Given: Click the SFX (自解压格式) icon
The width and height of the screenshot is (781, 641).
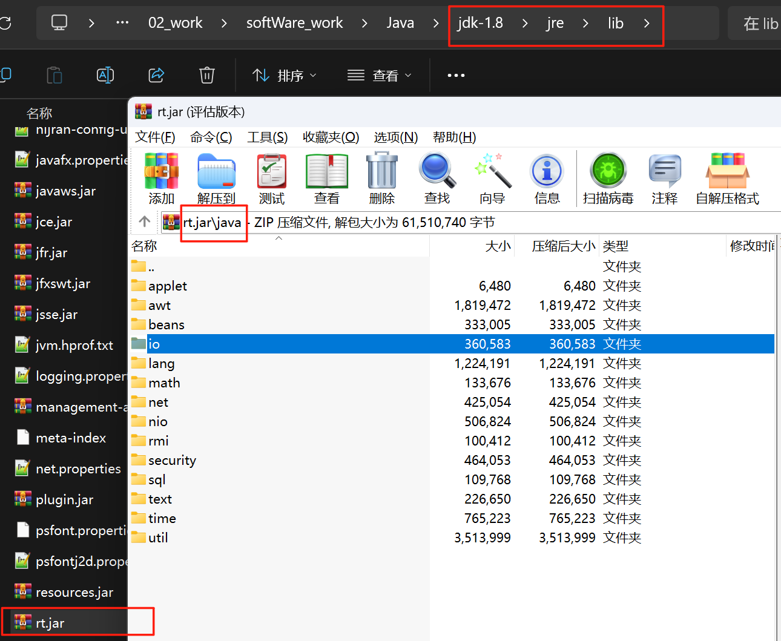Looking at the screenshot, I should [727, 179].
